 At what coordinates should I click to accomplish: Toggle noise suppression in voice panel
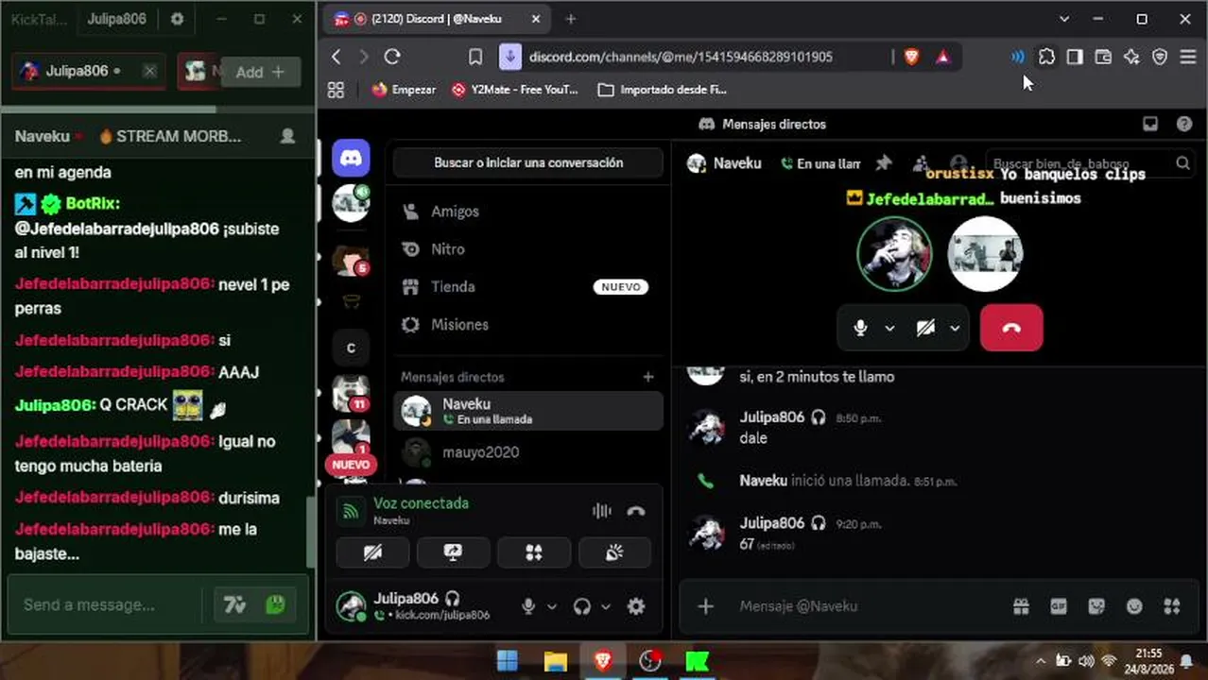point(602,511)
